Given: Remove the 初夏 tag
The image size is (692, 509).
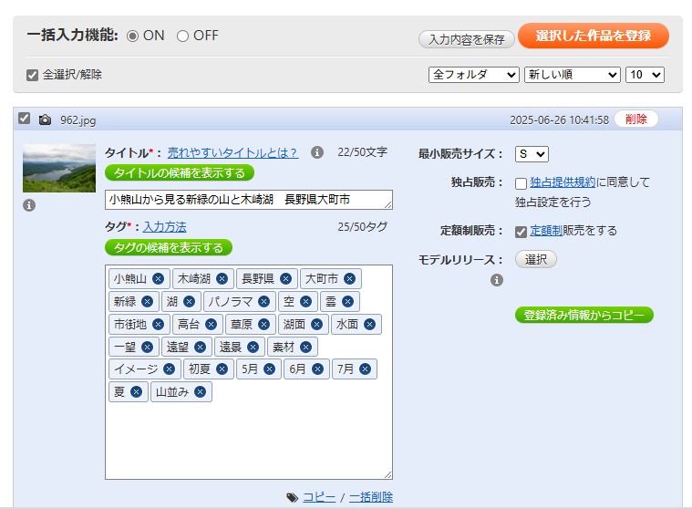Looking at the screenshot, I should pos(222,369).
